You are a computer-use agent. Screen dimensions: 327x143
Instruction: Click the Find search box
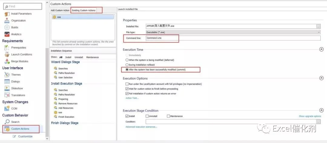[23, 6]
